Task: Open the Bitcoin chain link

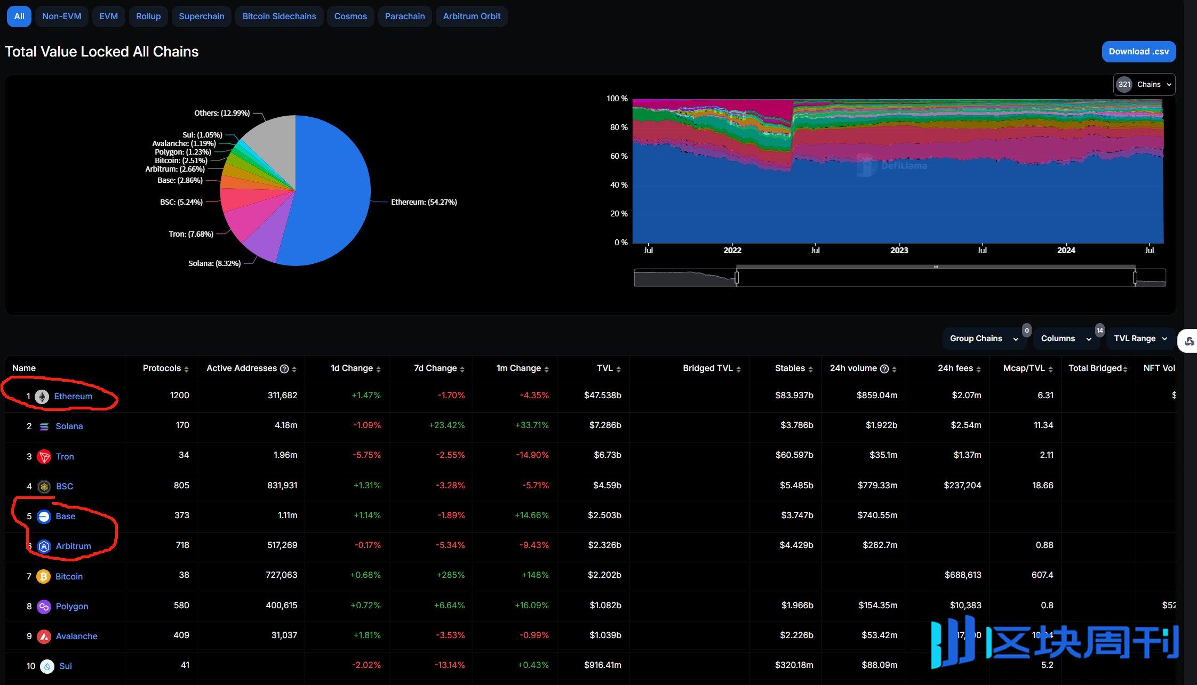Action: (69, 577)
